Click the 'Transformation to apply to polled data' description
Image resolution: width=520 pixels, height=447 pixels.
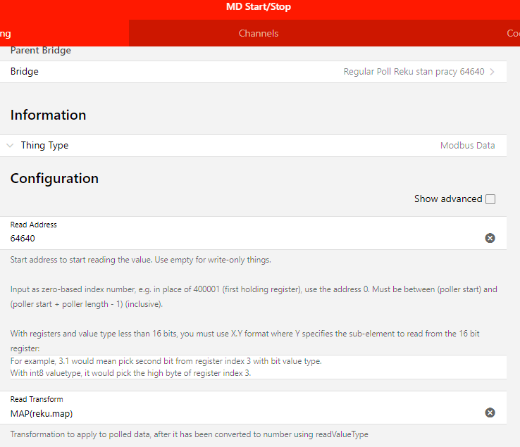(x=189, y=434)
